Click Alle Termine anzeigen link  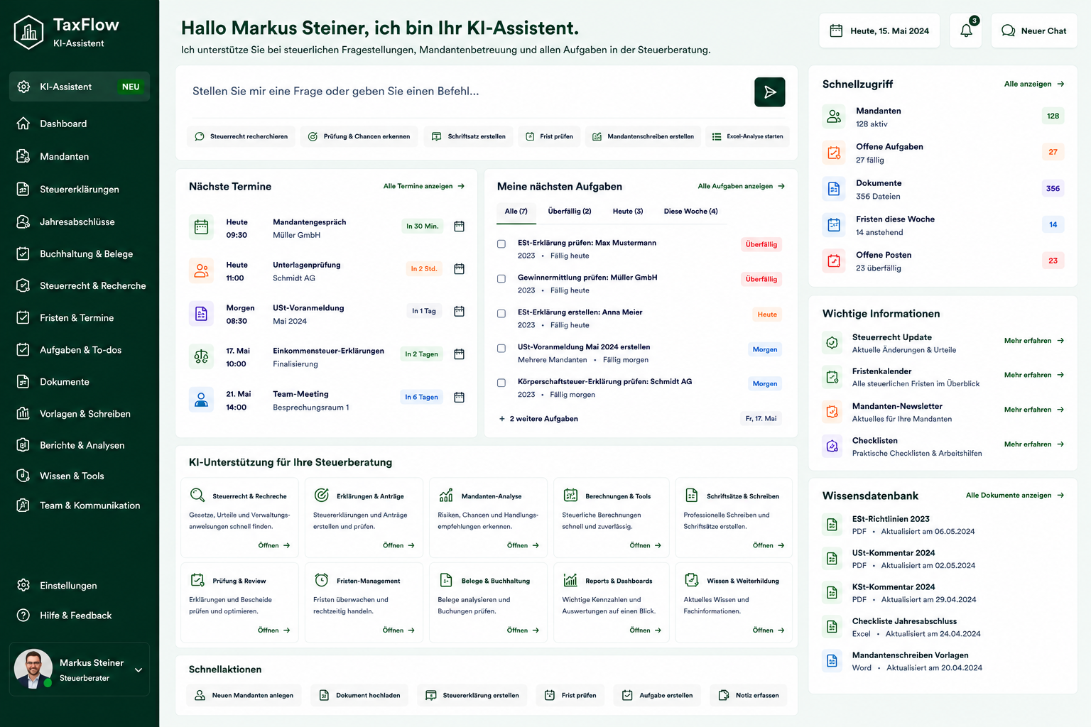424,186
